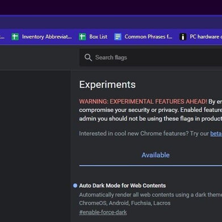This screenshot has height=222, width=222.
Task: Focus the Search flags input field
Action: (150, 57)
